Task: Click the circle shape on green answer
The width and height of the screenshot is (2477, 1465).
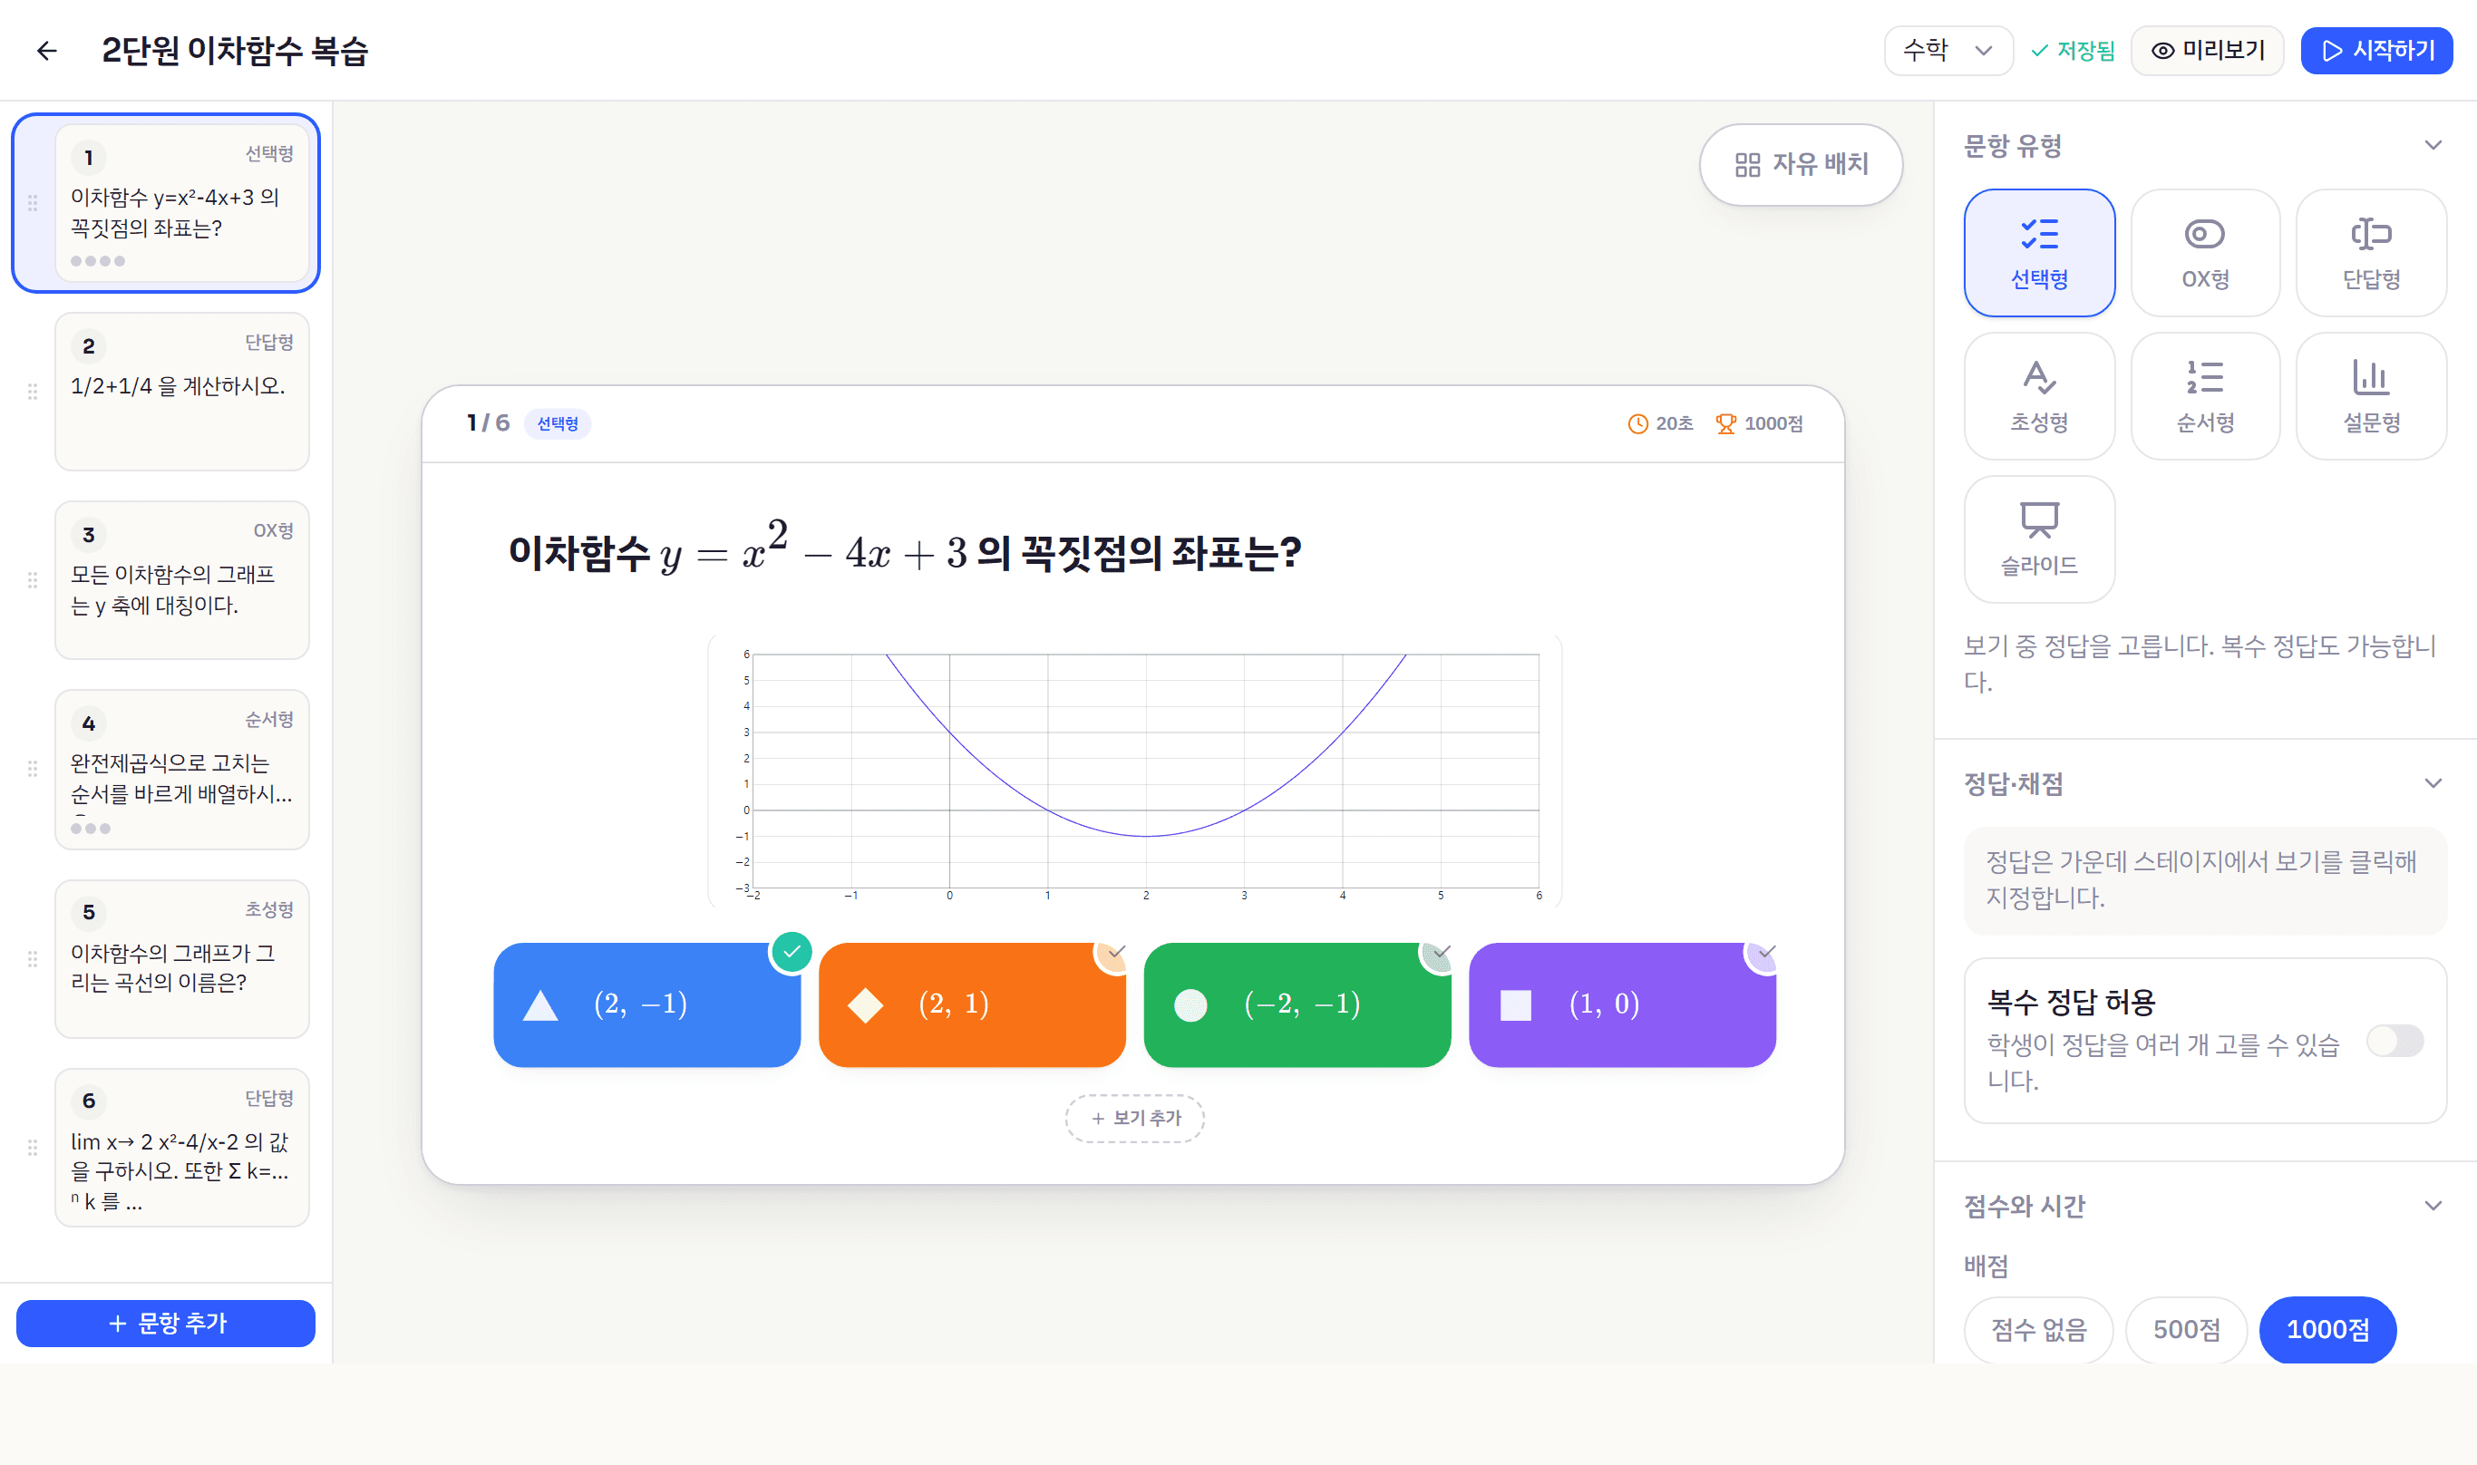Action: tap(1190, 1005)
